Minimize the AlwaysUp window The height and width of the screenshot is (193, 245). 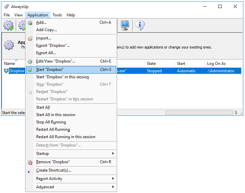click(205, 6)
